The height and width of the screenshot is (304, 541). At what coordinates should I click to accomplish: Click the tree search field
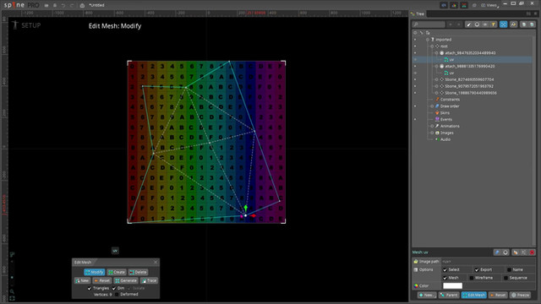[429, 24]
